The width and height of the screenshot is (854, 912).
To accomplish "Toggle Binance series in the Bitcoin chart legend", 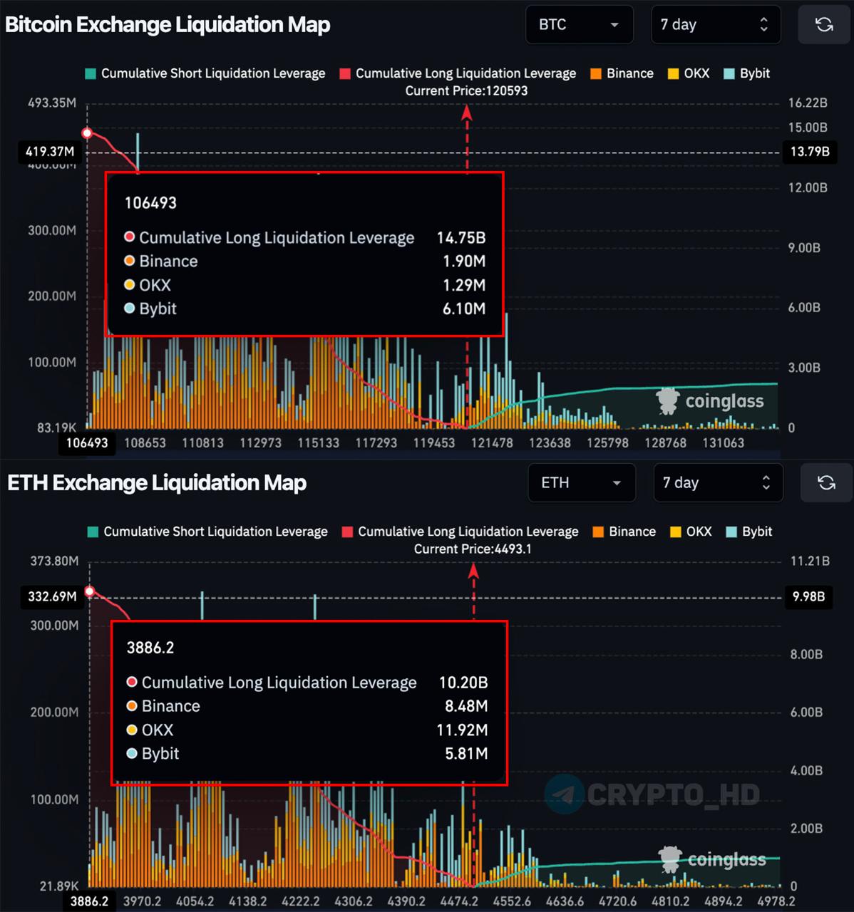I will 622,73.
